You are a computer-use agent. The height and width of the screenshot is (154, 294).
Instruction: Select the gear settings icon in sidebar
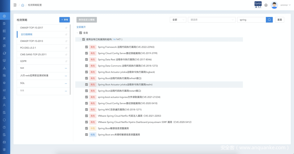point(4,16)
